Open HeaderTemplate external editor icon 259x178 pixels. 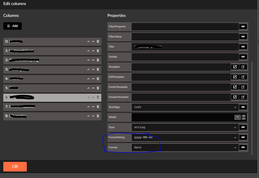pos(235,97)
